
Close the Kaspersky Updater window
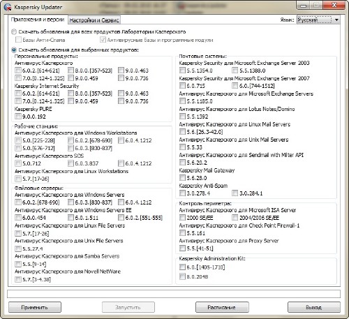pyautogui.click(x=334, y=6)
